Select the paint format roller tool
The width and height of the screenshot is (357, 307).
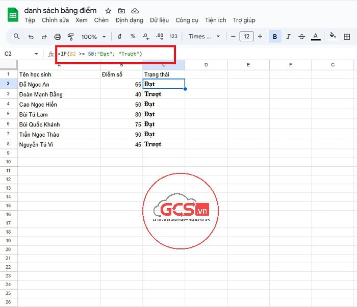tap(71, 37)
